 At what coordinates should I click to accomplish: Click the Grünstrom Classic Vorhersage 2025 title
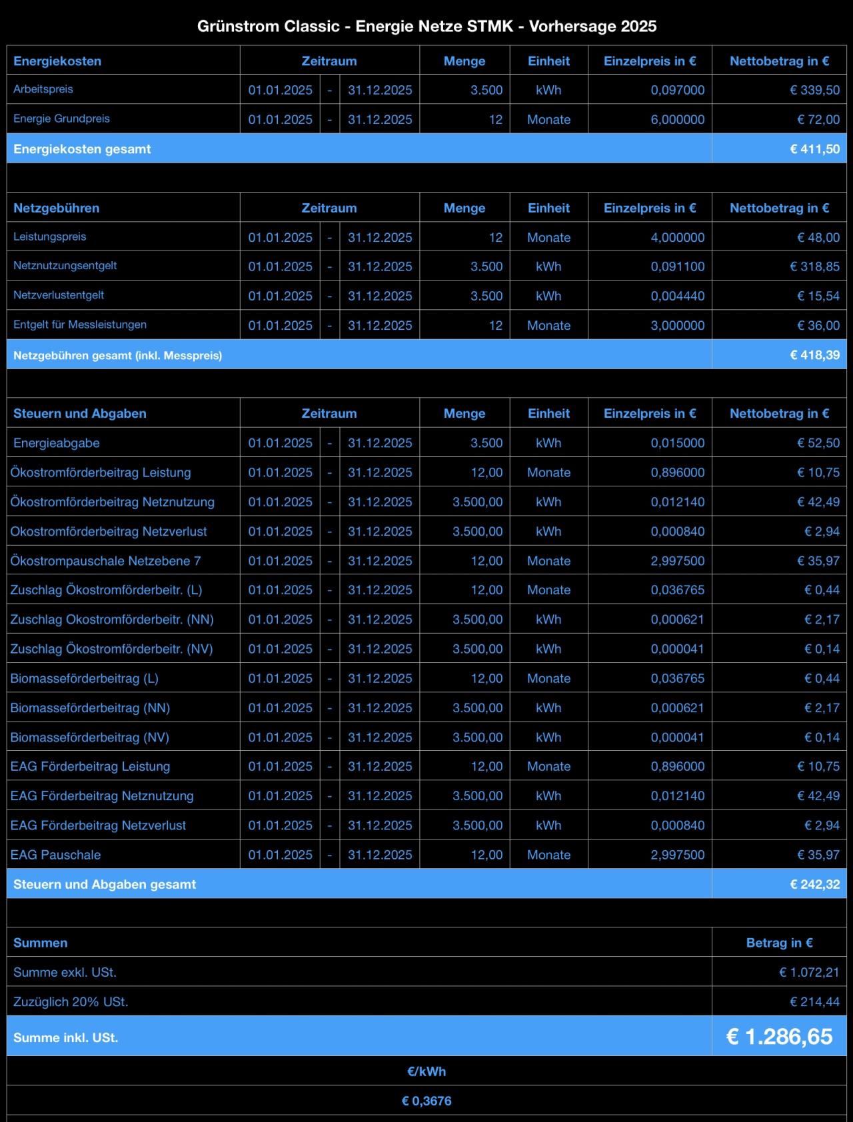tap(426, 26)
